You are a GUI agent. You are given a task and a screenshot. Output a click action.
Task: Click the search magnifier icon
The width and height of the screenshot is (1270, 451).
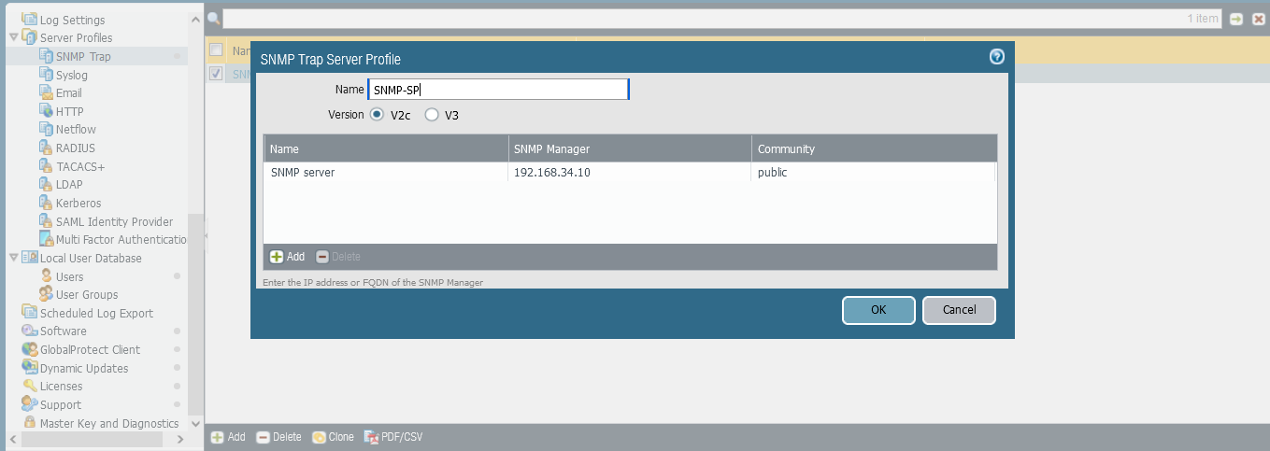(213, 19)
